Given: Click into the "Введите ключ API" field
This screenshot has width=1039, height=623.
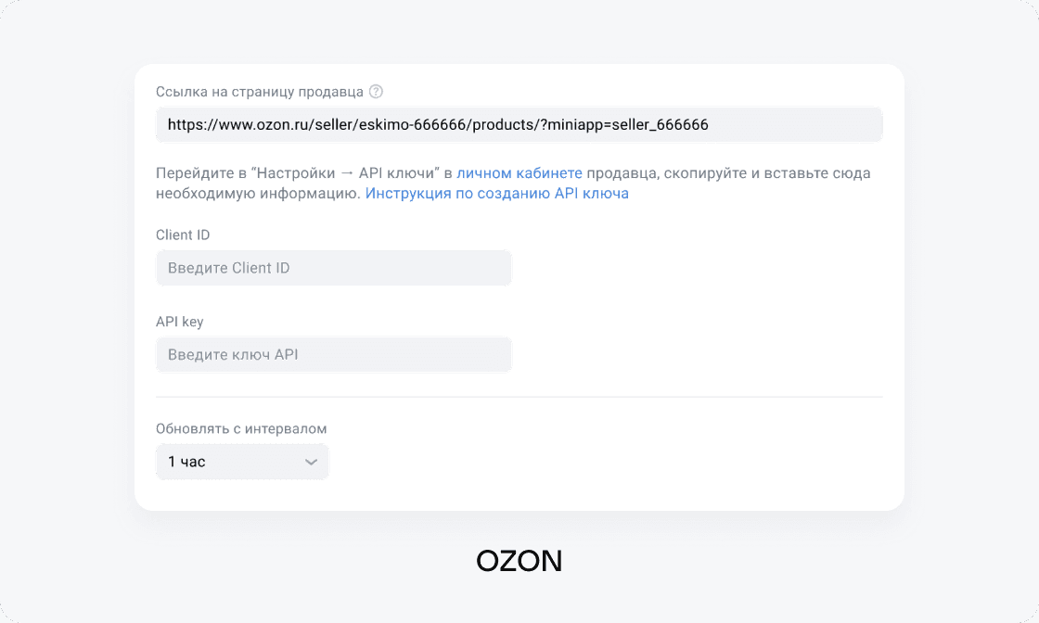Looking at the screenshot, I should tap(333, 355).
